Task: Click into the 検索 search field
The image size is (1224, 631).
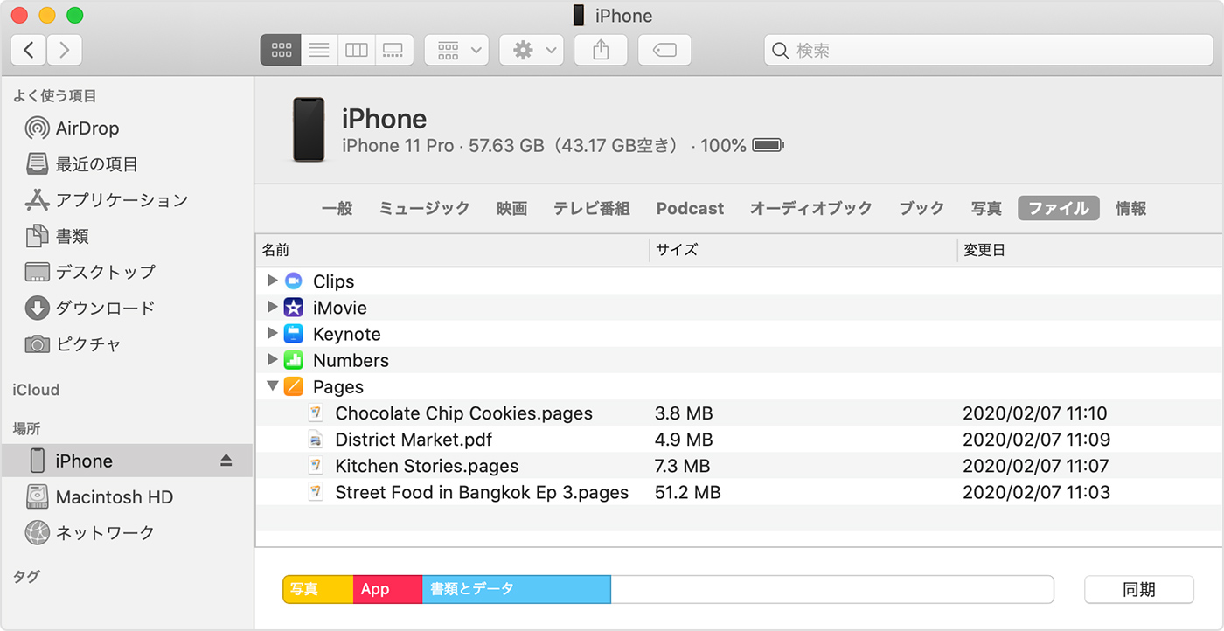Action: tap(988, 51)
